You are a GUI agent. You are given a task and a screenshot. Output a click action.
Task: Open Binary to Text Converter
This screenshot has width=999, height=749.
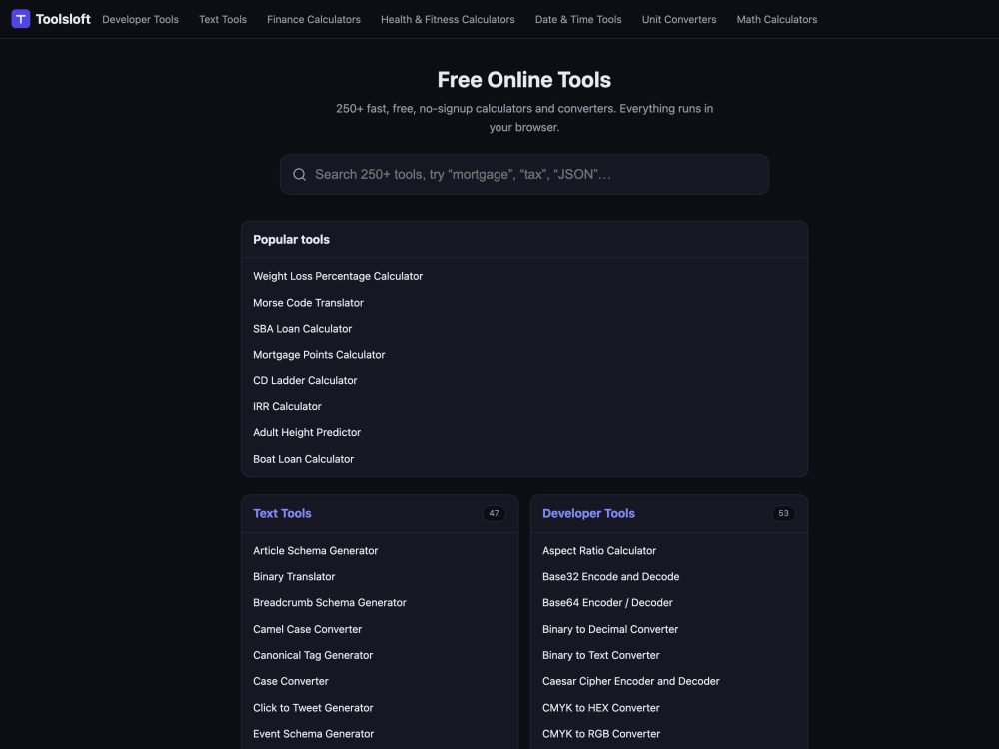600,655
